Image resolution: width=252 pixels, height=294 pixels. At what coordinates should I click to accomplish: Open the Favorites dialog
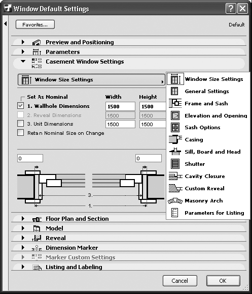point(35,24)
